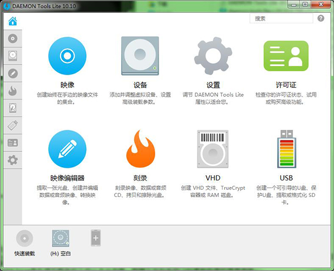Click the VHD title text
This screenshot has width=334, height=271.
tap(213, 178)
